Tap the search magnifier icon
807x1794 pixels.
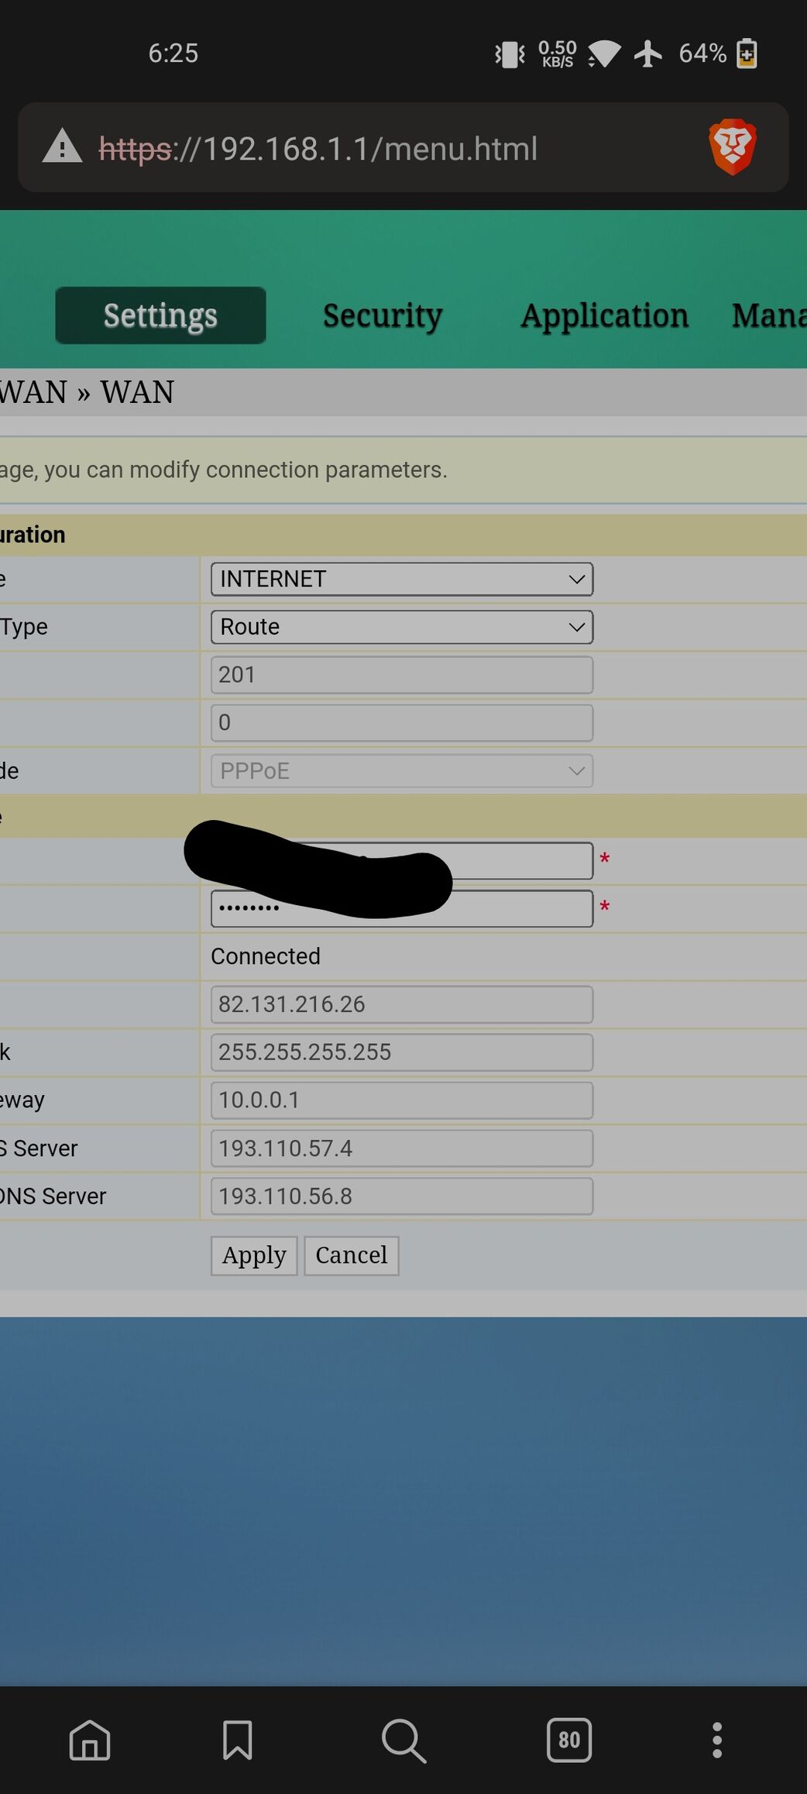403,1740
